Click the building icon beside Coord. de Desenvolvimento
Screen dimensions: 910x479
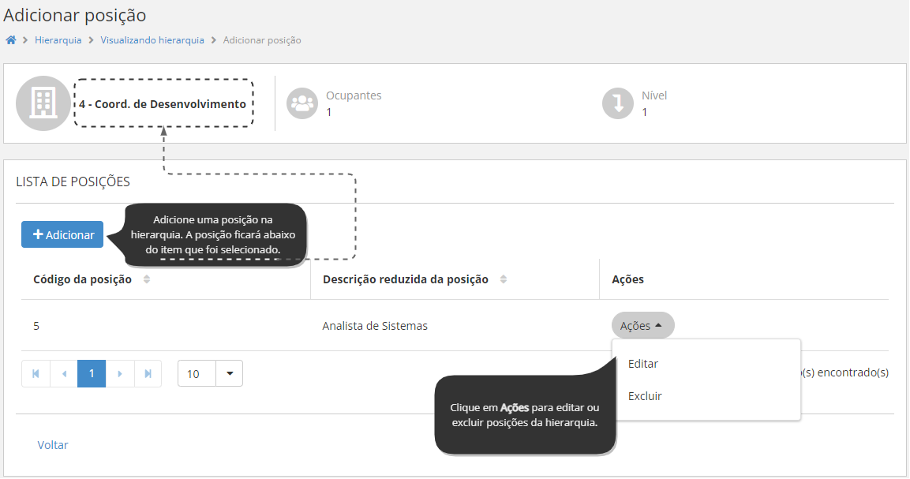[43, 103]
